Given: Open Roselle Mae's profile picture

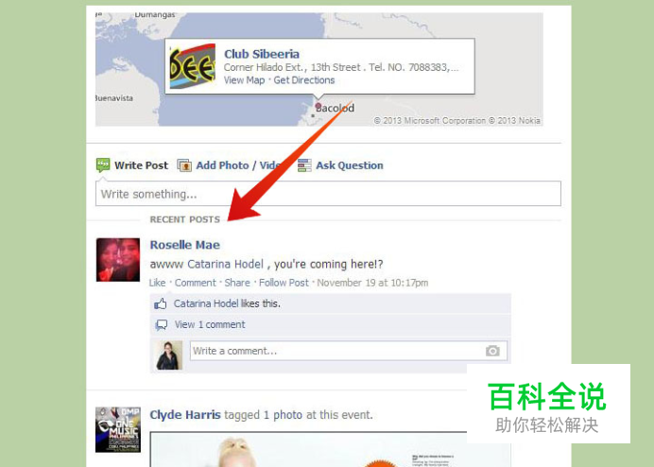Looking at the screenshot, I should tap(118, 260).
